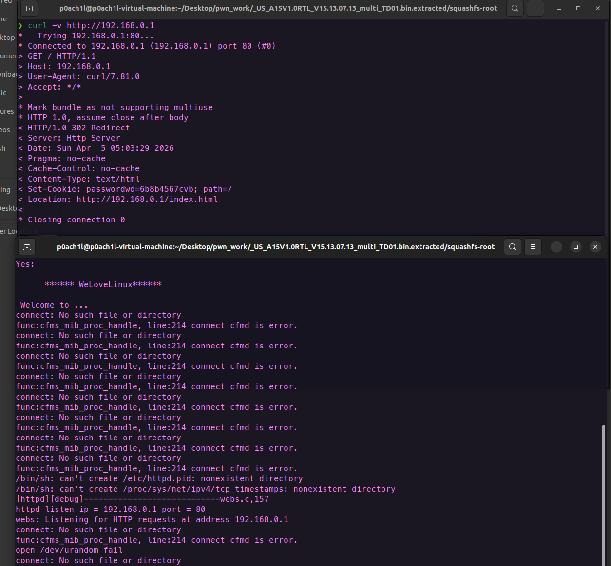Open new tab in upper terminal window
Viewport: 611px width, 566px height.
(29, 8)
